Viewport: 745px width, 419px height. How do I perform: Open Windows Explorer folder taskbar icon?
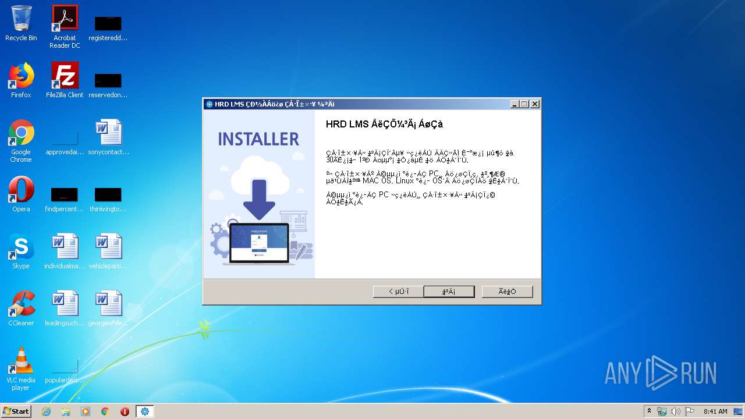[66, 411]
